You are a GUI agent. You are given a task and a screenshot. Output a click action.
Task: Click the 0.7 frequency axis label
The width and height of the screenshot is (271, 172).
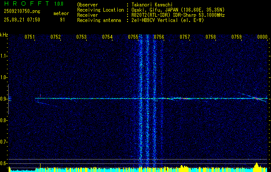[x=4, y=141]
